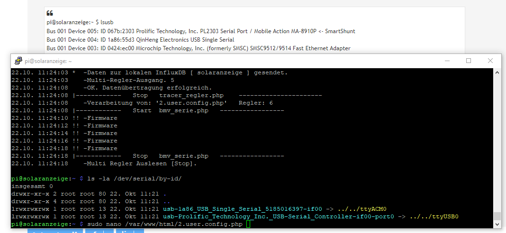The width and height of the screenshot is (506, 233).
Task: Click the quoted 'QinHeng Electronics' device line
Action: (x=140, y=40)
